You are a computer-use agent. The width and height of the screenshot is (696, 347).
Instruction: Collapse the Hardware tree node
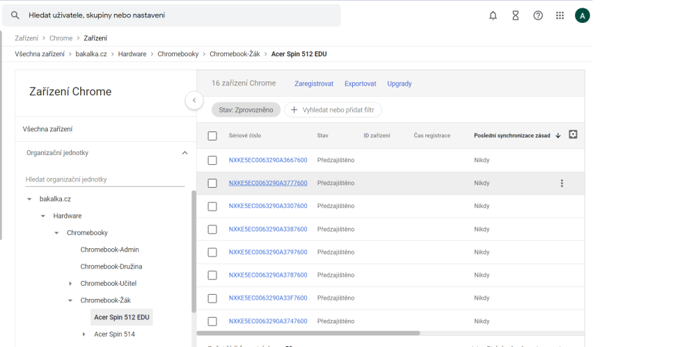tap(43, 216)
